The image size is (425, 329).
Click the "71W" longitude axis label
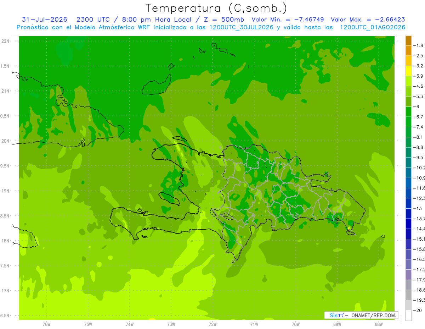click(254, 324)
